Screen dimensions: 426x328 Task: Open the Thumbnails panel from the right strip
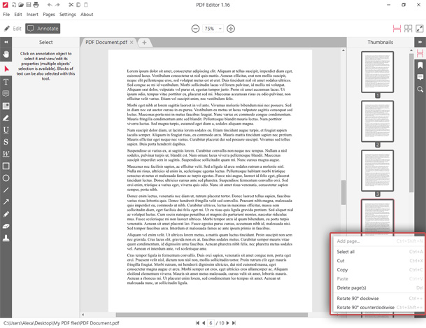(420, 53)
